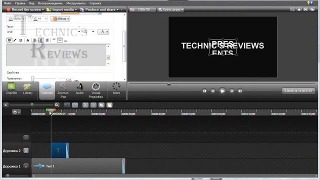Set vertical text alignment to middle
Image resolution: width=320 pixels, height=180 pixels.
60,40
